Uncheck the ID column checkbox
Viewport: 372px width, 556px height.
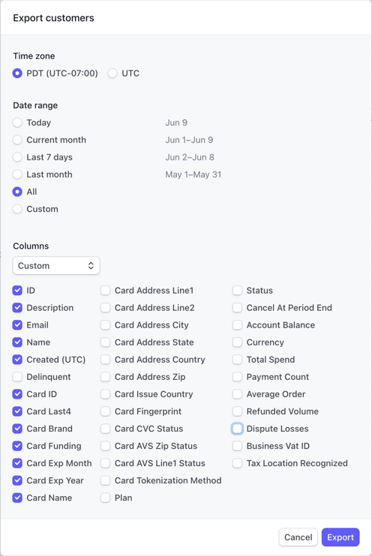click(17, 291)
